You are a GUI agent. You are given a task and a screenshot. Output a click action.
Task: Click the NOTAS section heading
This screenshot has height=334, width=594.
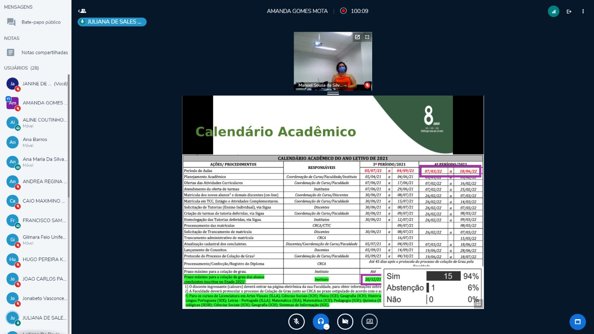tap(12, 38)
